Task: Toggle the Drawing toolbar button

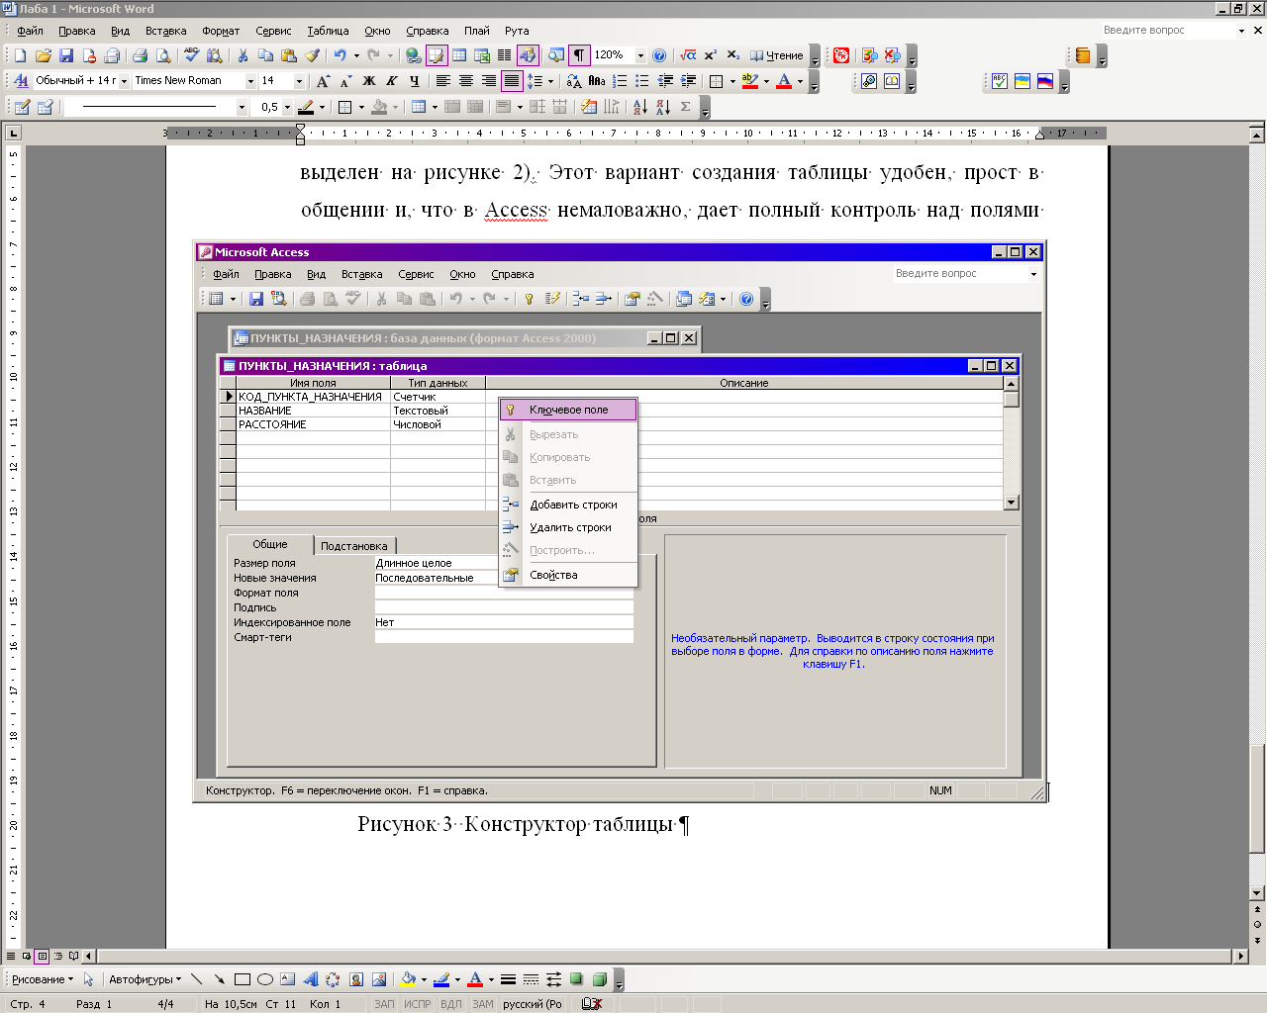Action: click(x=528, y=55)
